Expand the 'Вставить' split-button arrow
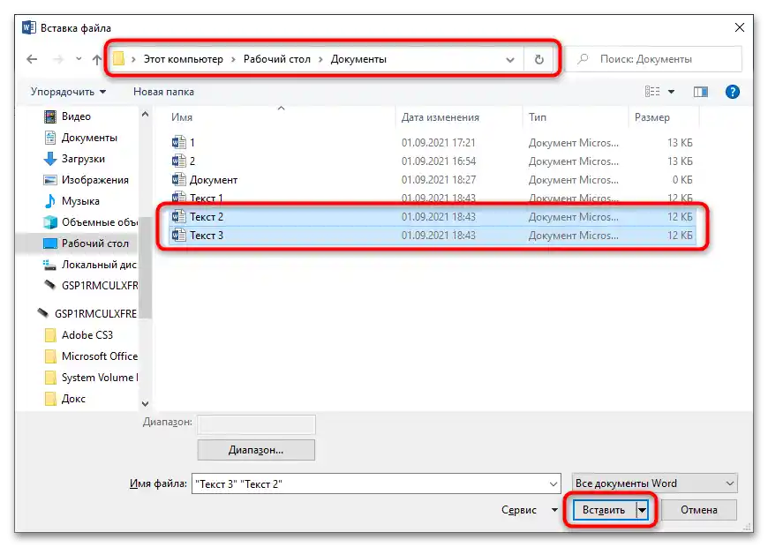 pos(642,510)
